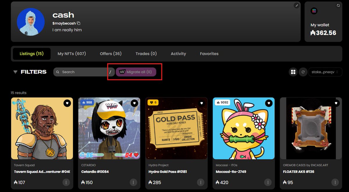Open the Favorites tab
The image size is (349, 192).
pos(209,54)
